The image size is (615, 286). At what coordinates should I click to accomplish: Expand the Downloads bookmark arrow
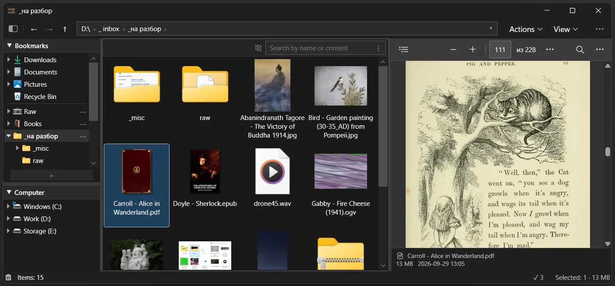pyautogui.click(x=9, y=60)
